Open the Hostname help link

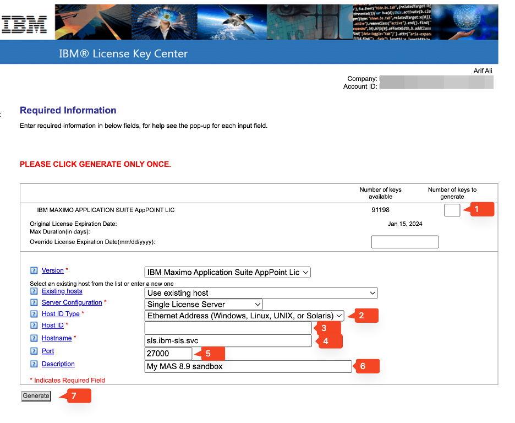57,338
